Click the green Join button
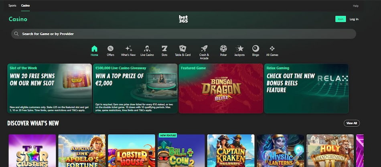The image size is (381, 167). (x=340, y=19)
